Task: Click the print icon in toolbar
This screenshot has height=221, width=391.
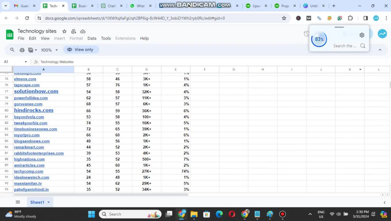Action: pyautogui.click(x=22, y=50)
